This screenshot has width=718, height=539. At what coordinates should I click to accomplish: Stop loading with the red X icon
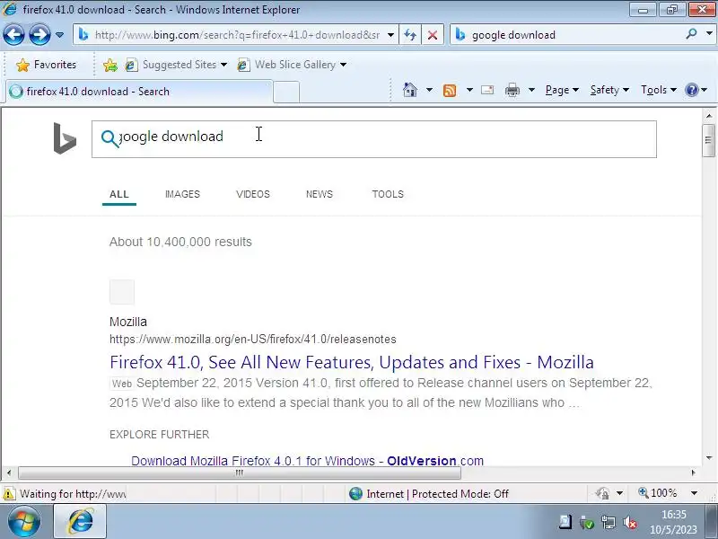433,35
